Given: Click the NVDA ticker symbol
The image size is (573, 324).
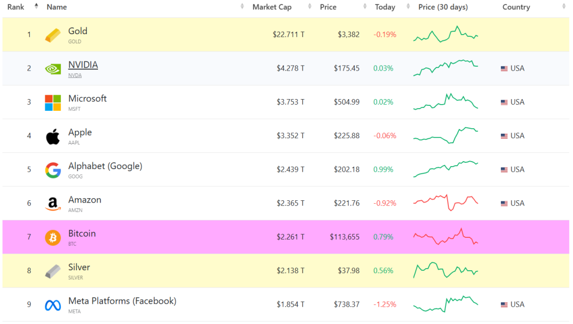Looking at the screenshot, I should point(75,75).
